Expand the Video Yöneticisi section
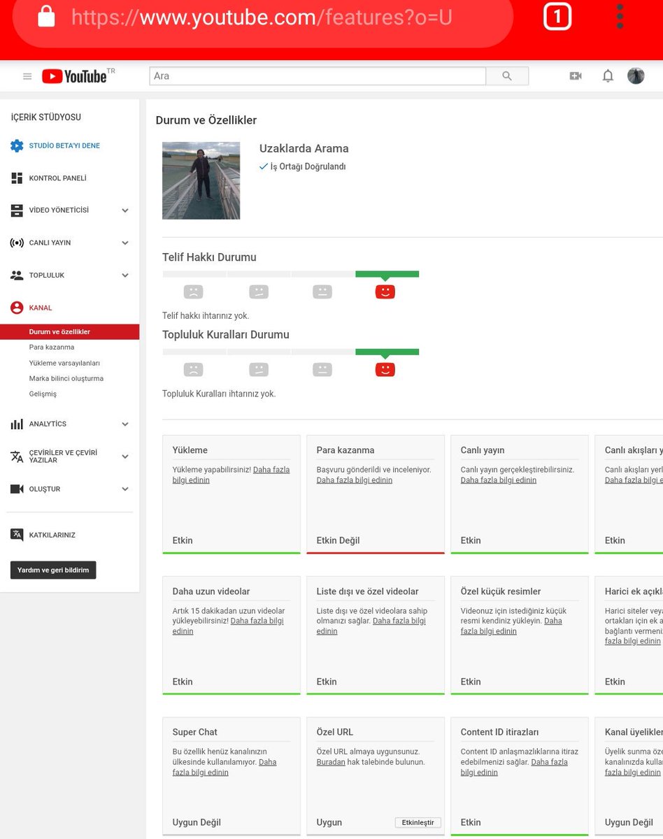The height and width of the screenshot is (839, 663). (125, 210)
